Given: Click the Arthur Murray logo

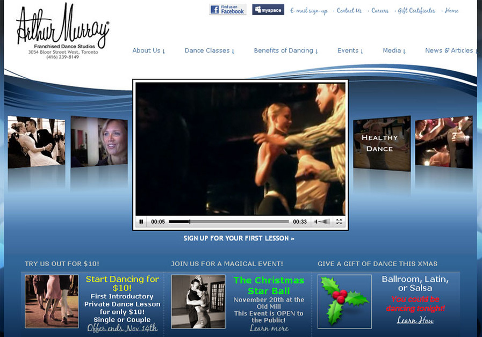Looking at the screenshot, I should point(63,26).
